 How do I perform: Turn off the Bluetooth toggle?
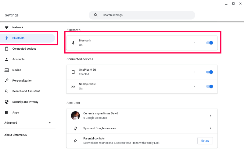tap(210, 43)
